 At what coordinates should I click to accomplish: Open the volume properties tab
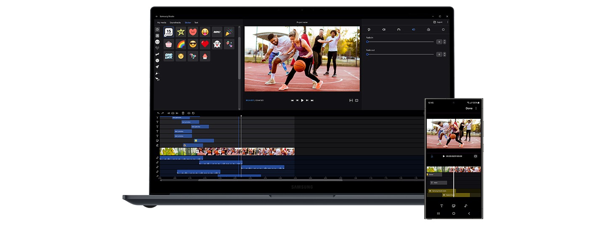(x=384, y=29)
